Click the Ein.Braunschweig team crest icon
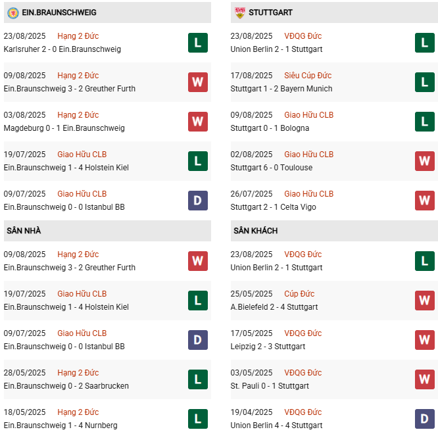This screenshot has width=438, height=436. [x=12, y=12]
